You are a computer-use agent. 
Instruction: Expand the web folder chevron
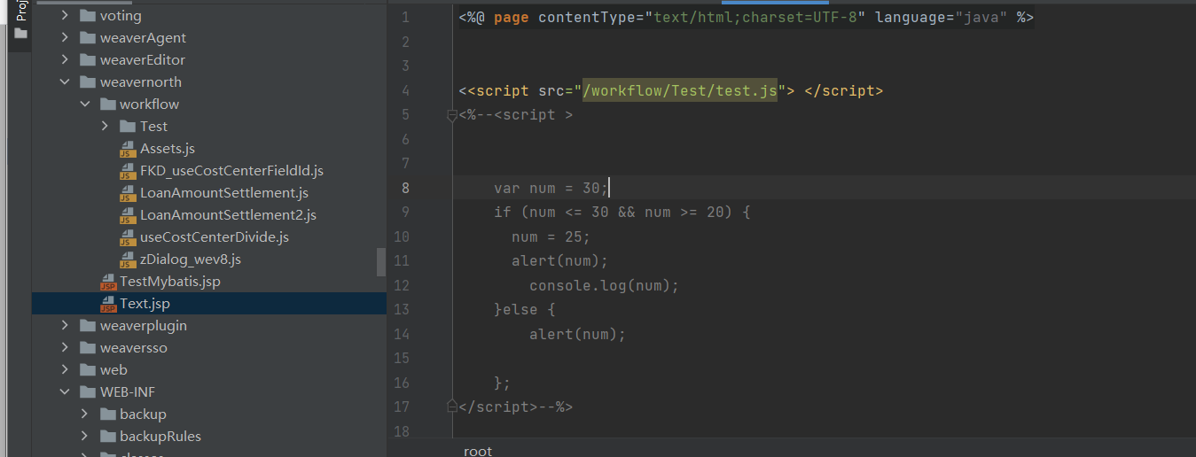coord(65,370)
